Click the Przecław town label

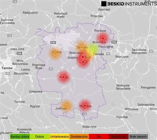[x=97, y=16]
